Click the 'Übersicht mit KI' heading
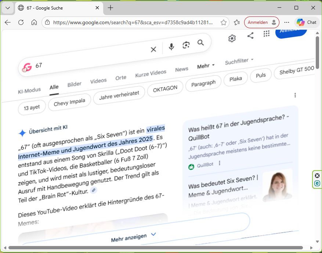 pyautogui.click(x=48, y=129)
